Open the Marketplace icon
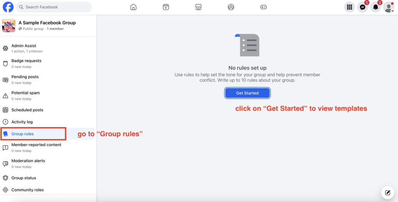This screenshot has width=398, height=202. 199,7
